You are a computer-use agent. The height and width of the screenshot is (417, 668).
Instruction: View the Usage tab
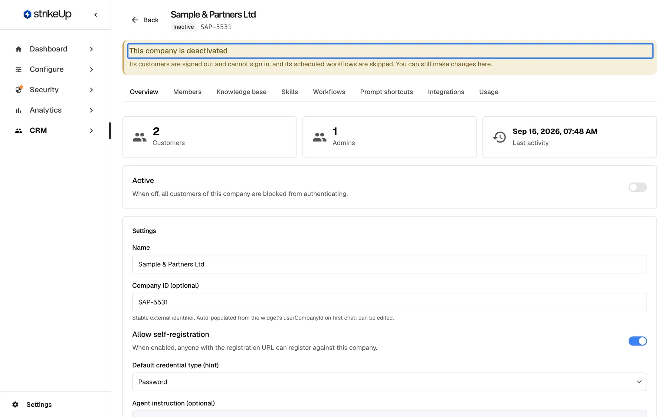(x=488, y=92)
